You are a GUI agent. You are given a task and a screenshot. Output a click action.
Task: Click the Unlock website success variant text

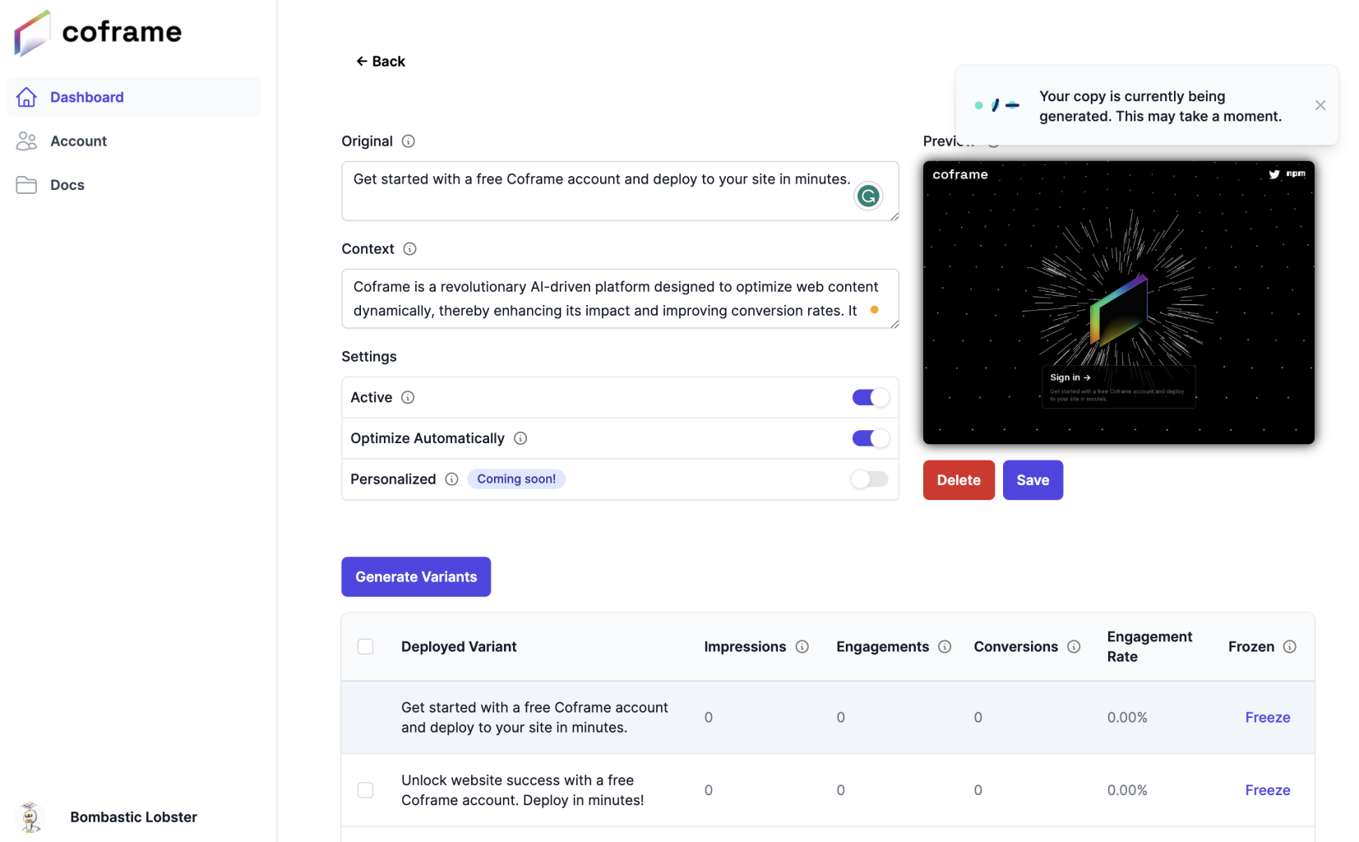[x=523, y=790]
